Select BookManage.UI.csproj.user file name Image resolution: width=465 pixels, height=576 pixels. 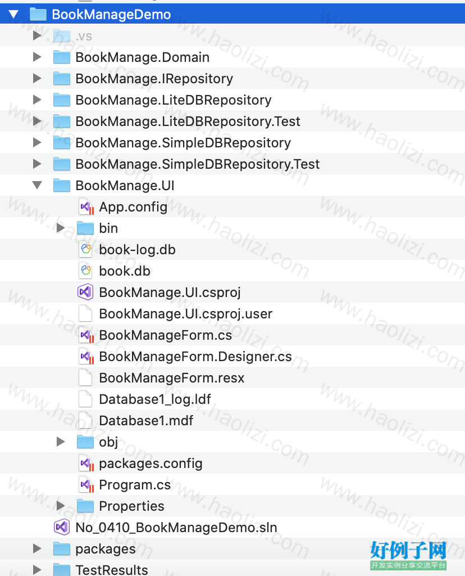click(x=185, y=314)
